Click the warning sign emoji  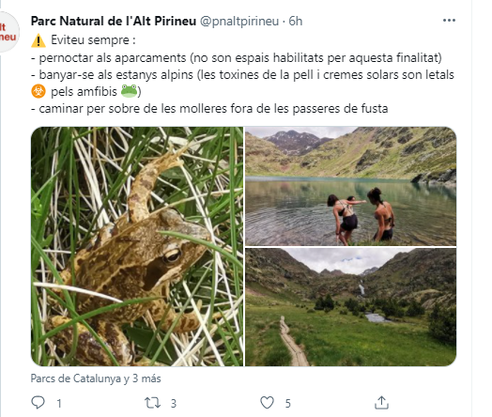coord(38,40)
